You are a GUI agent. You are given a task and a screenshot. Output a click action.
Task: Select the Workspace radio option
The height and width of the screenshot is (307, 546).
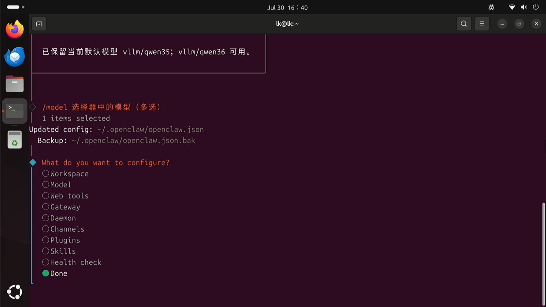[65, 174]
